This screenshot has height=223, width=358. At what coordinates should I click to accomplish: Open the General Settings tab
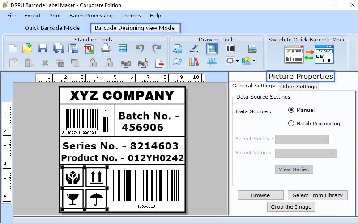[x=253, y=86]
